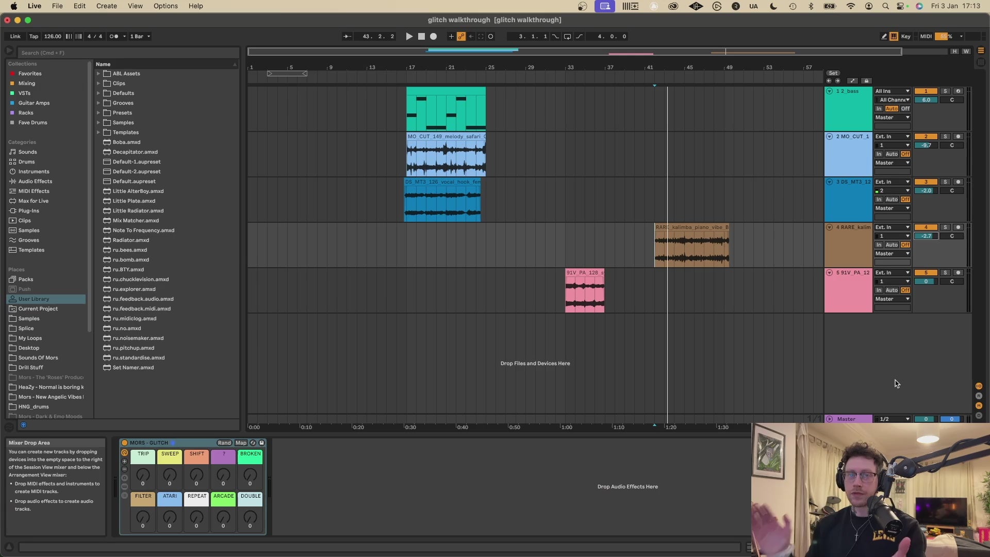This screenshot has height=557, width=990.
Task: Click the TRIP macro knob
Action: point(143,475)
